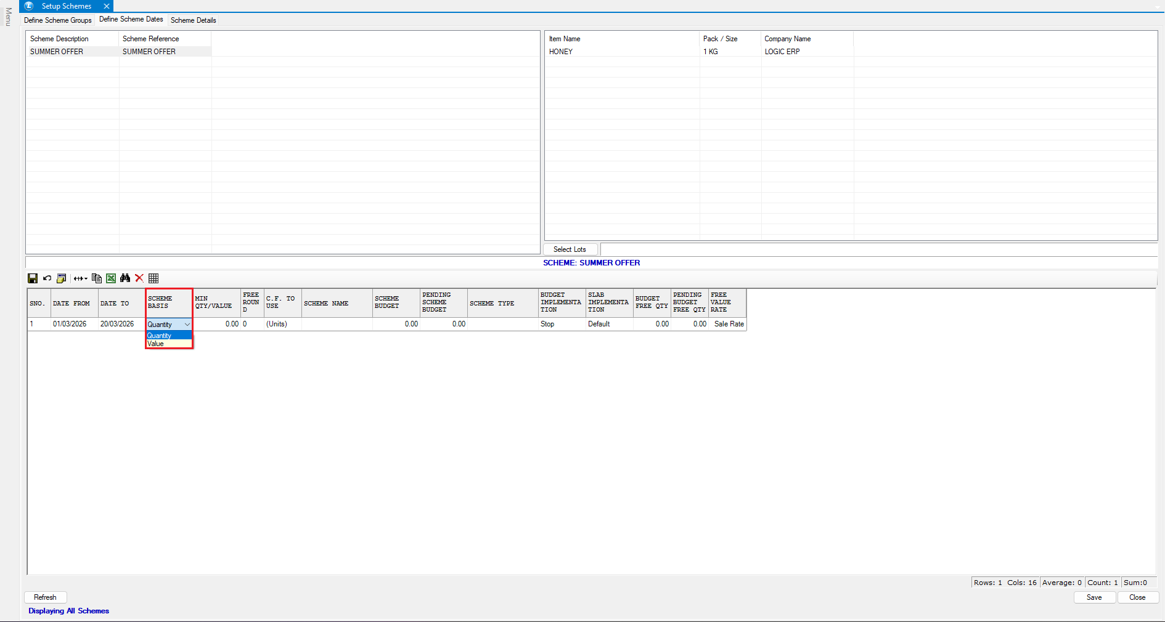The height and width of the screenshot is (622, 1165).
Task: Switch to Define Scheme Groups tab
Action: click(58, 20)
